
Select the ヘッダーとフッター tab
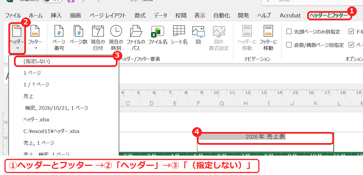tap(329, 16)
